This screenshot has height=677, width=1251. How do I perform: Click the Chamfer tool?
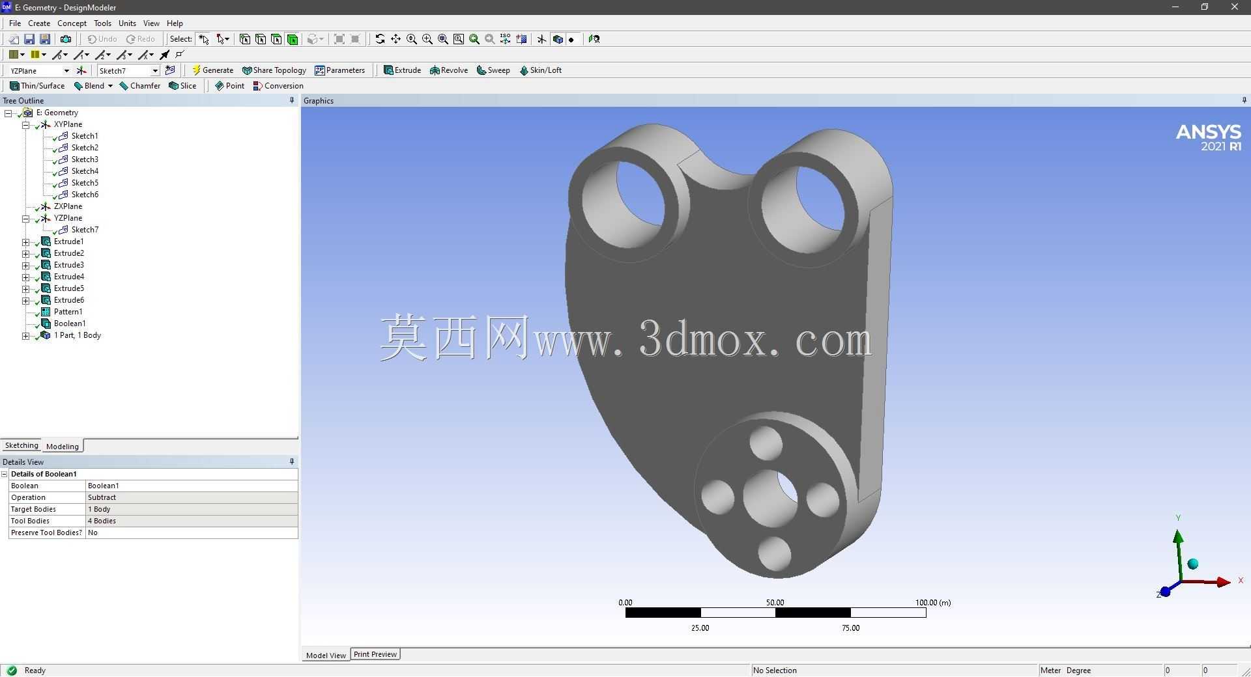140,86
